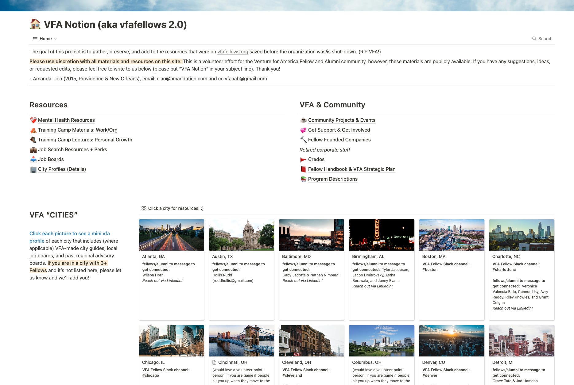Click the briefcase icon beside Job Search Resources
This screenshot has width=574, height=385.
(33, 150)
